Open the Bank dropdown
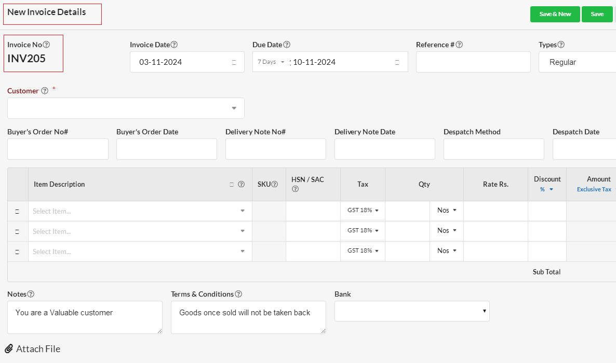 (412, 311)
